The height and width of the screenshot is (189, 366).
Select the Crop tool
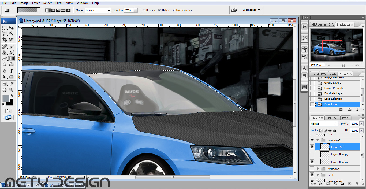(x=5, y=40)
